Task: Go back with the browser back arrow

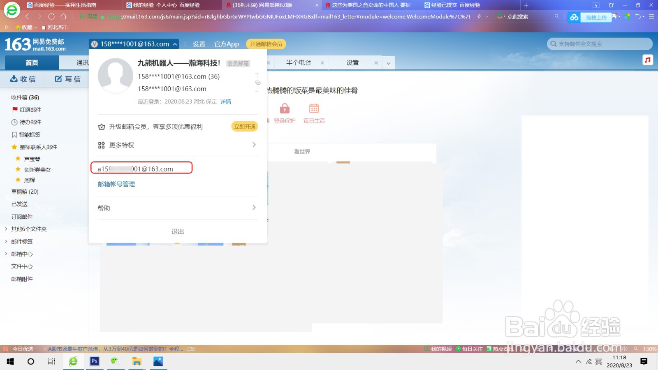Action: pos(27,16)
